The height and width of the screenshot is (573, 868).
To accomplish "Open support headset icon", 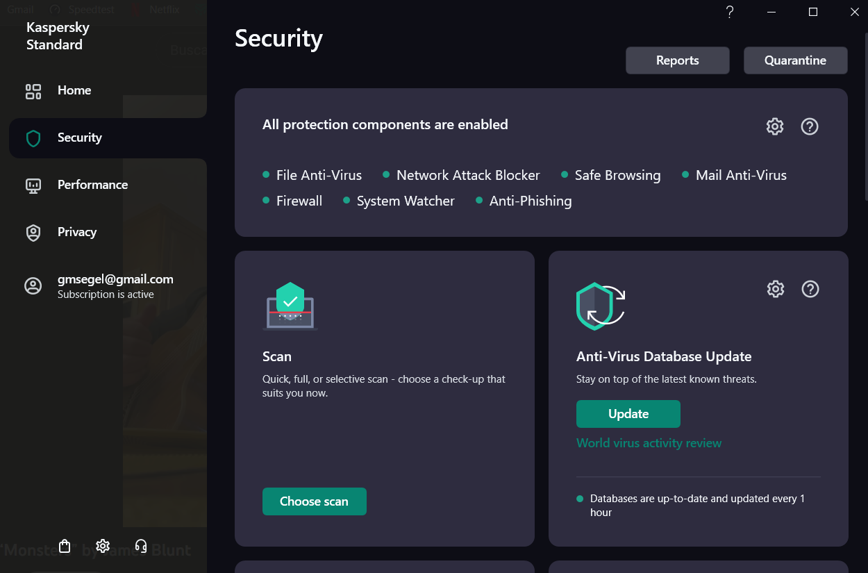I will pos(141,546).
